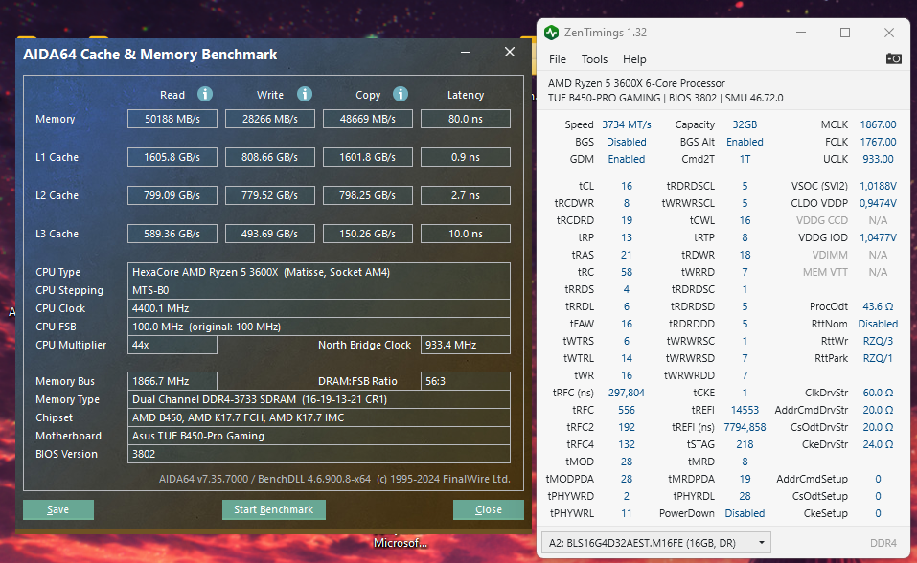Screen dimensions: 917x563
Task: Open the File menu in ZenTimings
Action: click(x=558, y=59)
